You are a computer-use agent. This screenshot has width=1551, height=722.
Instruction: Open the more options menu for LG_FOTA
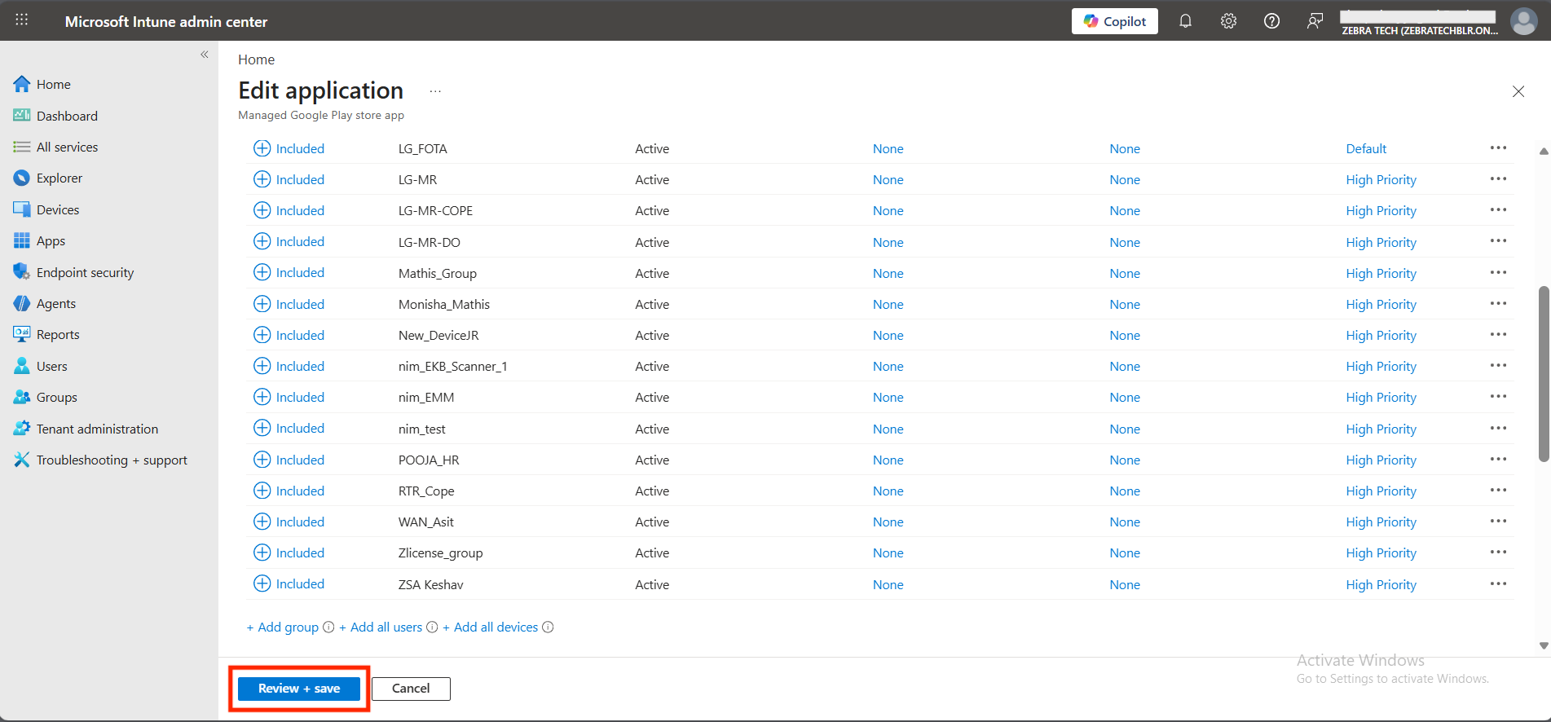pos(1498,147)
